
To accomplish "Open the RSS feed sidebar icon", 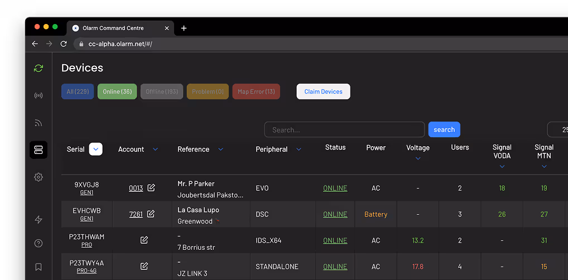I will [38, 123].
